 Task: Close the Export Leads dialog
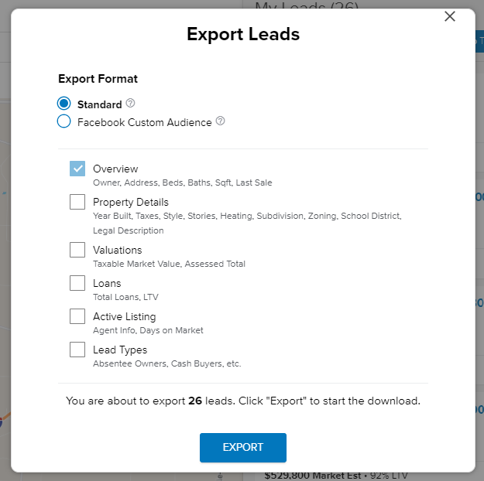[x=450, y=16]
